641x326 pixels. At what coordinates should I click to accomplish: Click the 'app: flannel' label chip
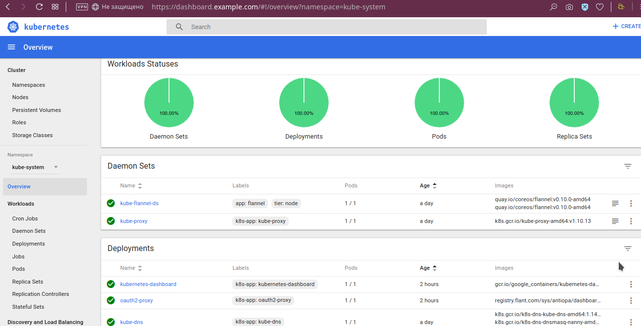(x=250, y=203)
